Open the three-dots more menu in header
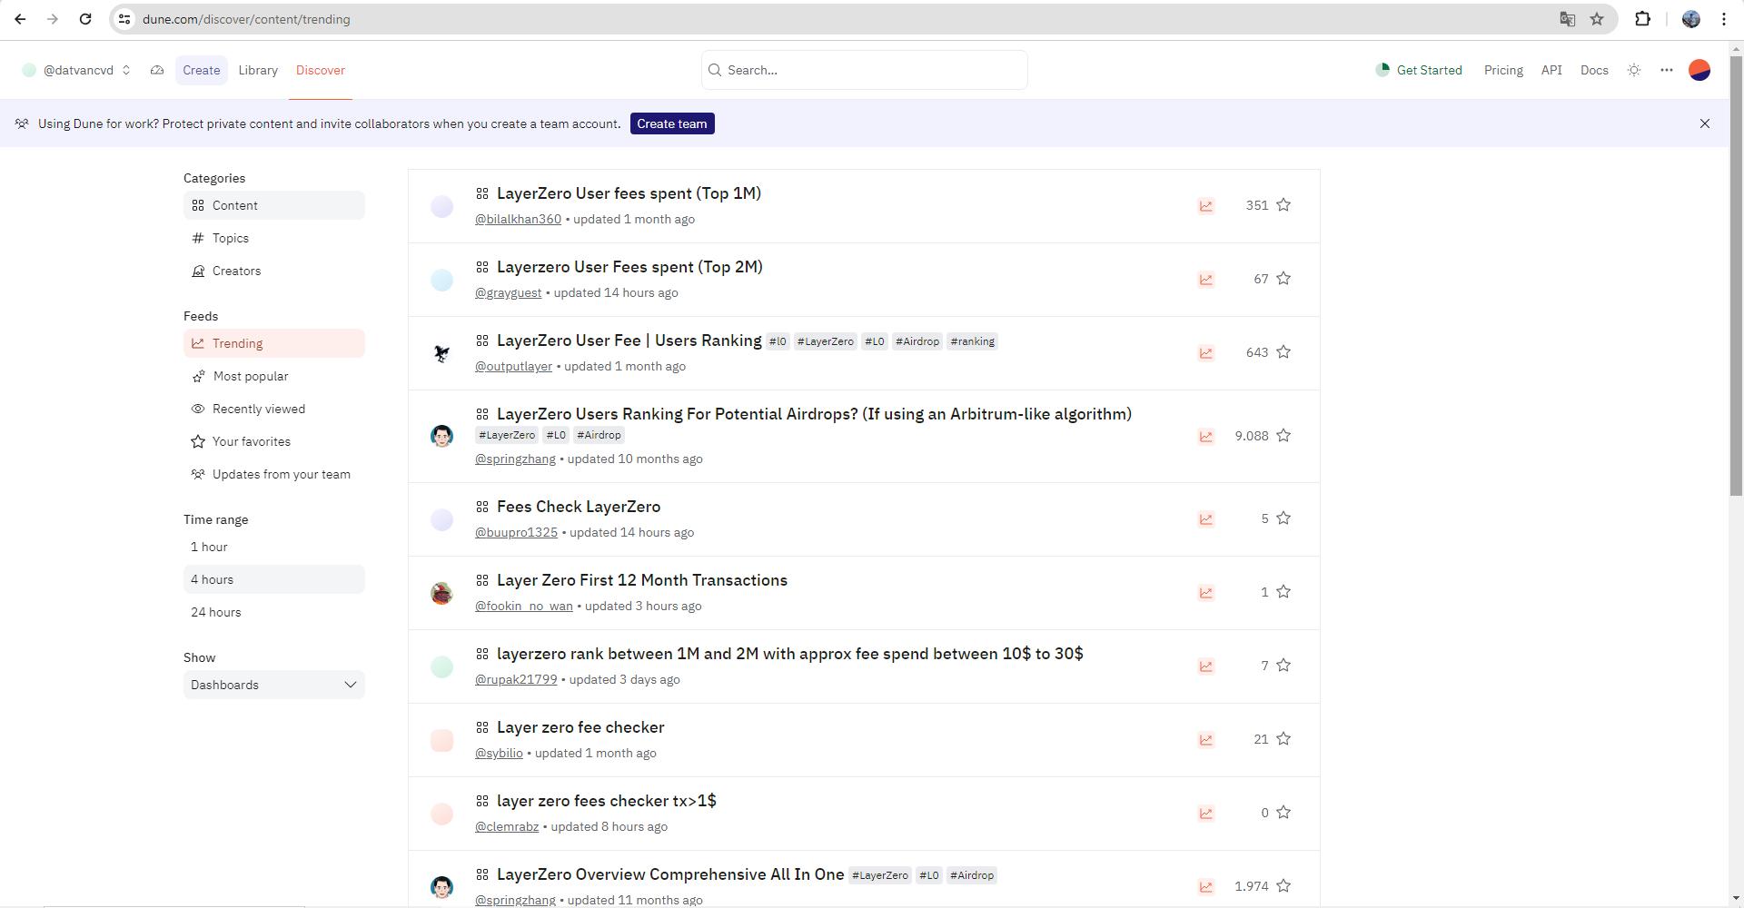1744x908 pixels. tap(1667, 70)
